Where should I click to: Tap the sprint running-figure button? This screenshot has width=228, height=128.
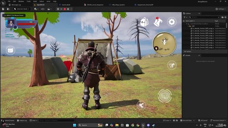pos(172,65)
